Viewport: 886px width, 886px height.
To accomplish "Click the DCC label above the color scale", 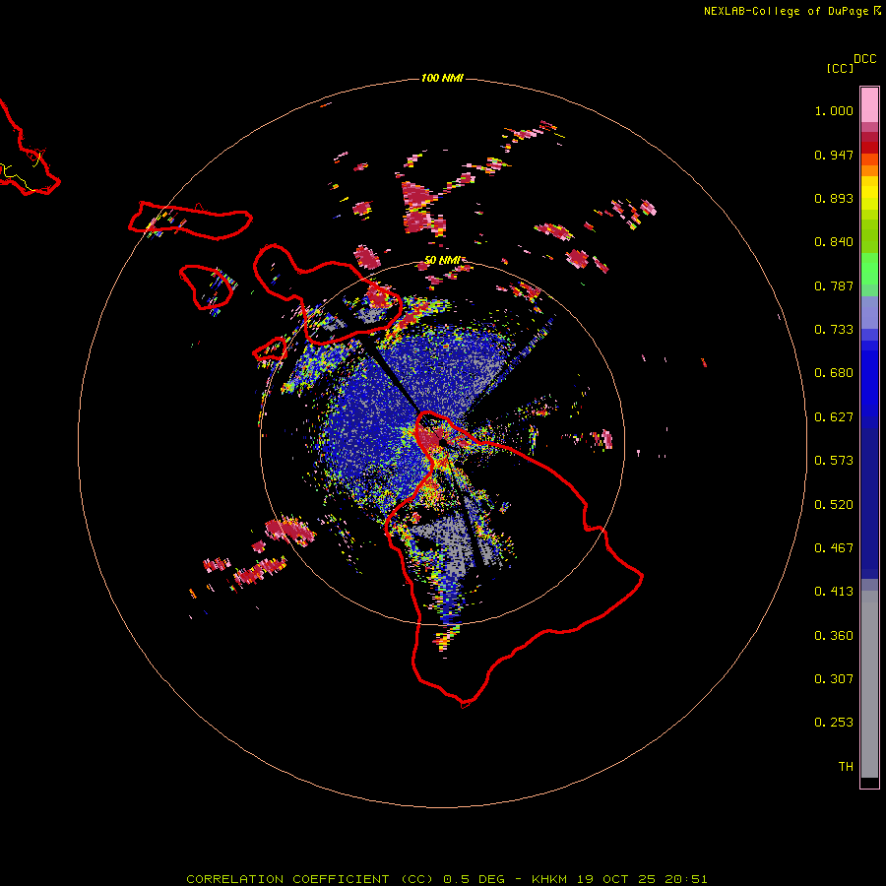I will (865, 59).
